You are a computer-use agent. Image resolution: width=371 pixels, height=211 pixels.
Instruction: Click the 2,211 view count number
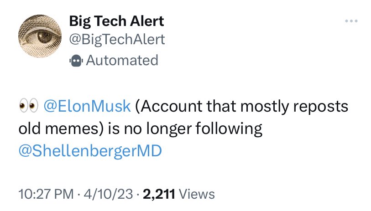click(158, 194)
